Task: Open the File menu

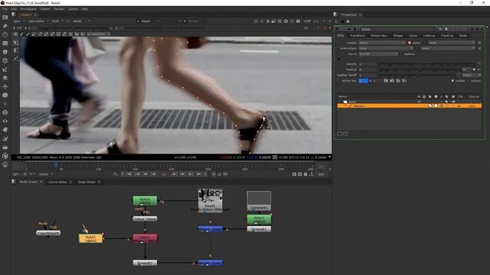Action: pyautogui.click(x=5, y=9)
